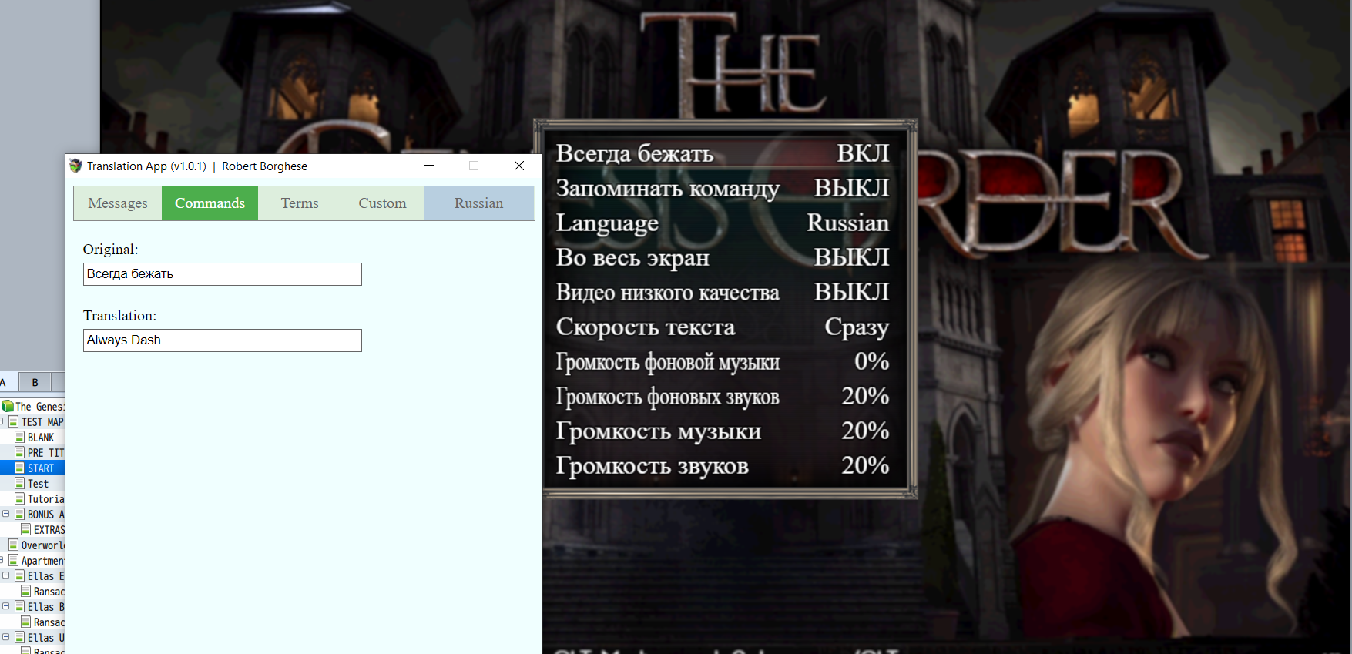
Task: Collapse the first Ellas map node
Action: (x=6, y=575)
